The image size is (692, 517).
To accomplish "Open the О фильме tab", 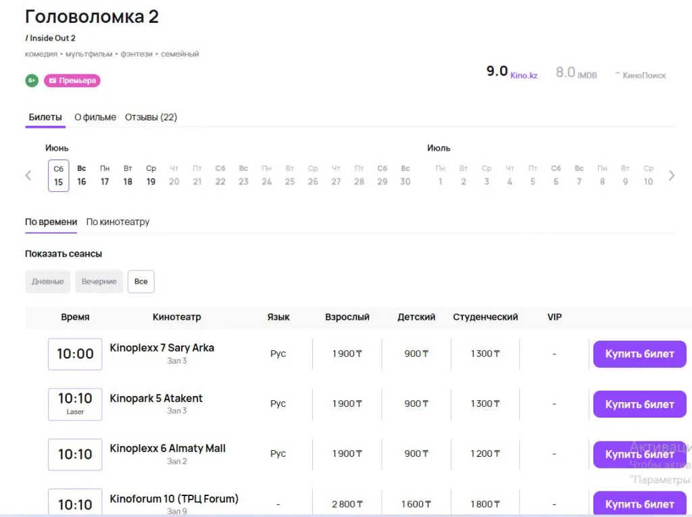I will [95, 117].
